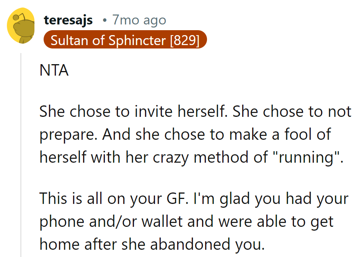
Task: Click the "Sultan of Sphincter [829]" flair badge
Action: (125, 40)
